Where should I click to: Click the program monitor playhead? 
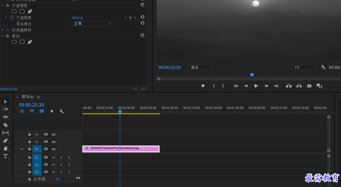(x=252, y=75)
